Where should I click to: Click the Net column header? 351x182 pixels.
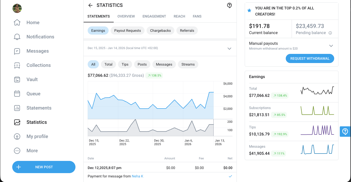(x=230, y=158)
